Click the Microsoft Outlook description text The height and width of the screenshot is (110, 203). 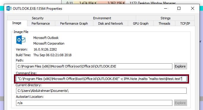click(x=46, y=38)
